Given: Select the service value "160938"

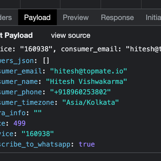Looking at the screenshot, I should pos(38,134).
